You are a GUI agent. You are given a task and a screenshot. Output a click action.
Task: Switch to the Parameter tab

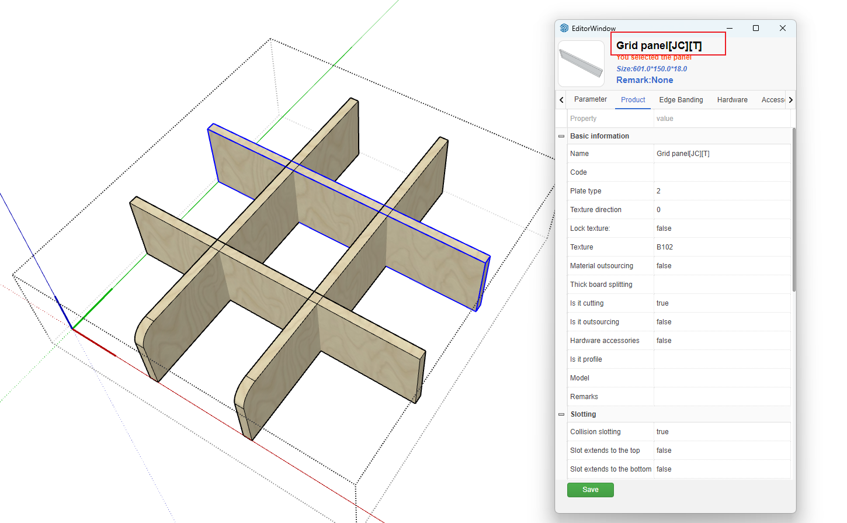coord(590,100)
